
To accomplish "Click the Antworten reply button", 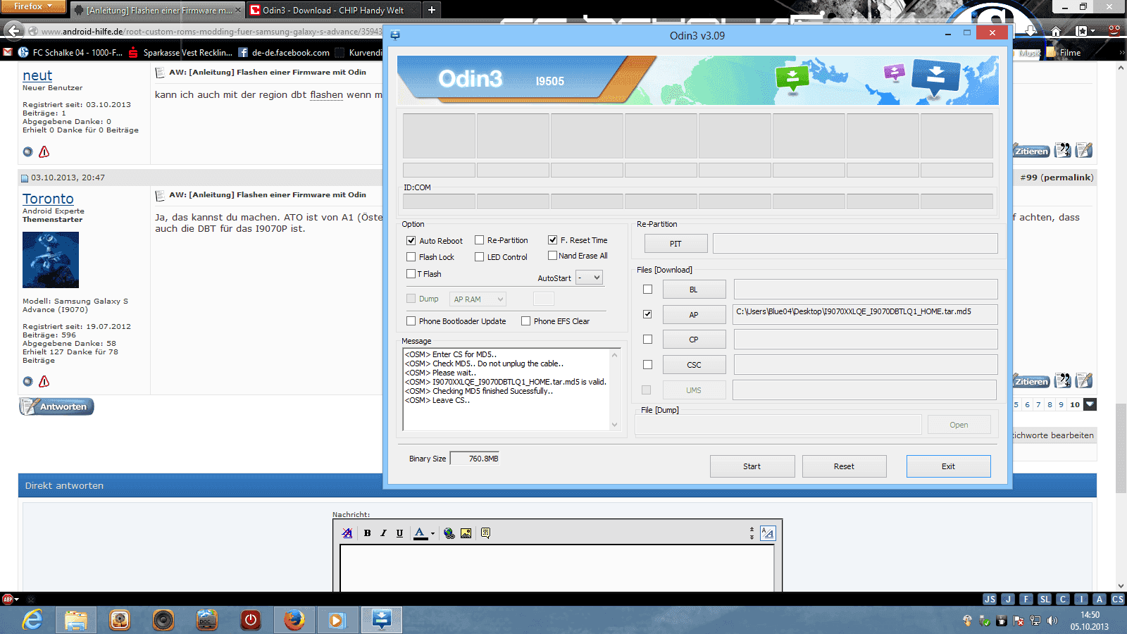I will point(56,406).
